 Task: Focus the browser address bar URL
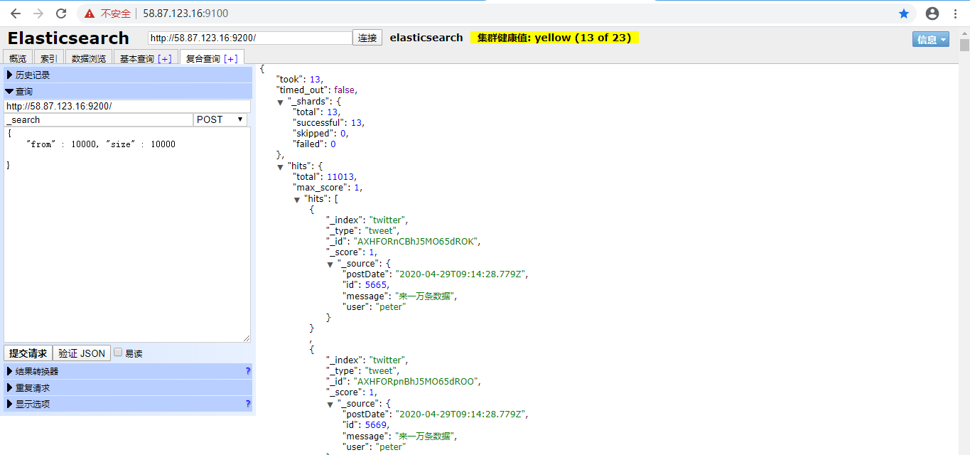[185, 14]
